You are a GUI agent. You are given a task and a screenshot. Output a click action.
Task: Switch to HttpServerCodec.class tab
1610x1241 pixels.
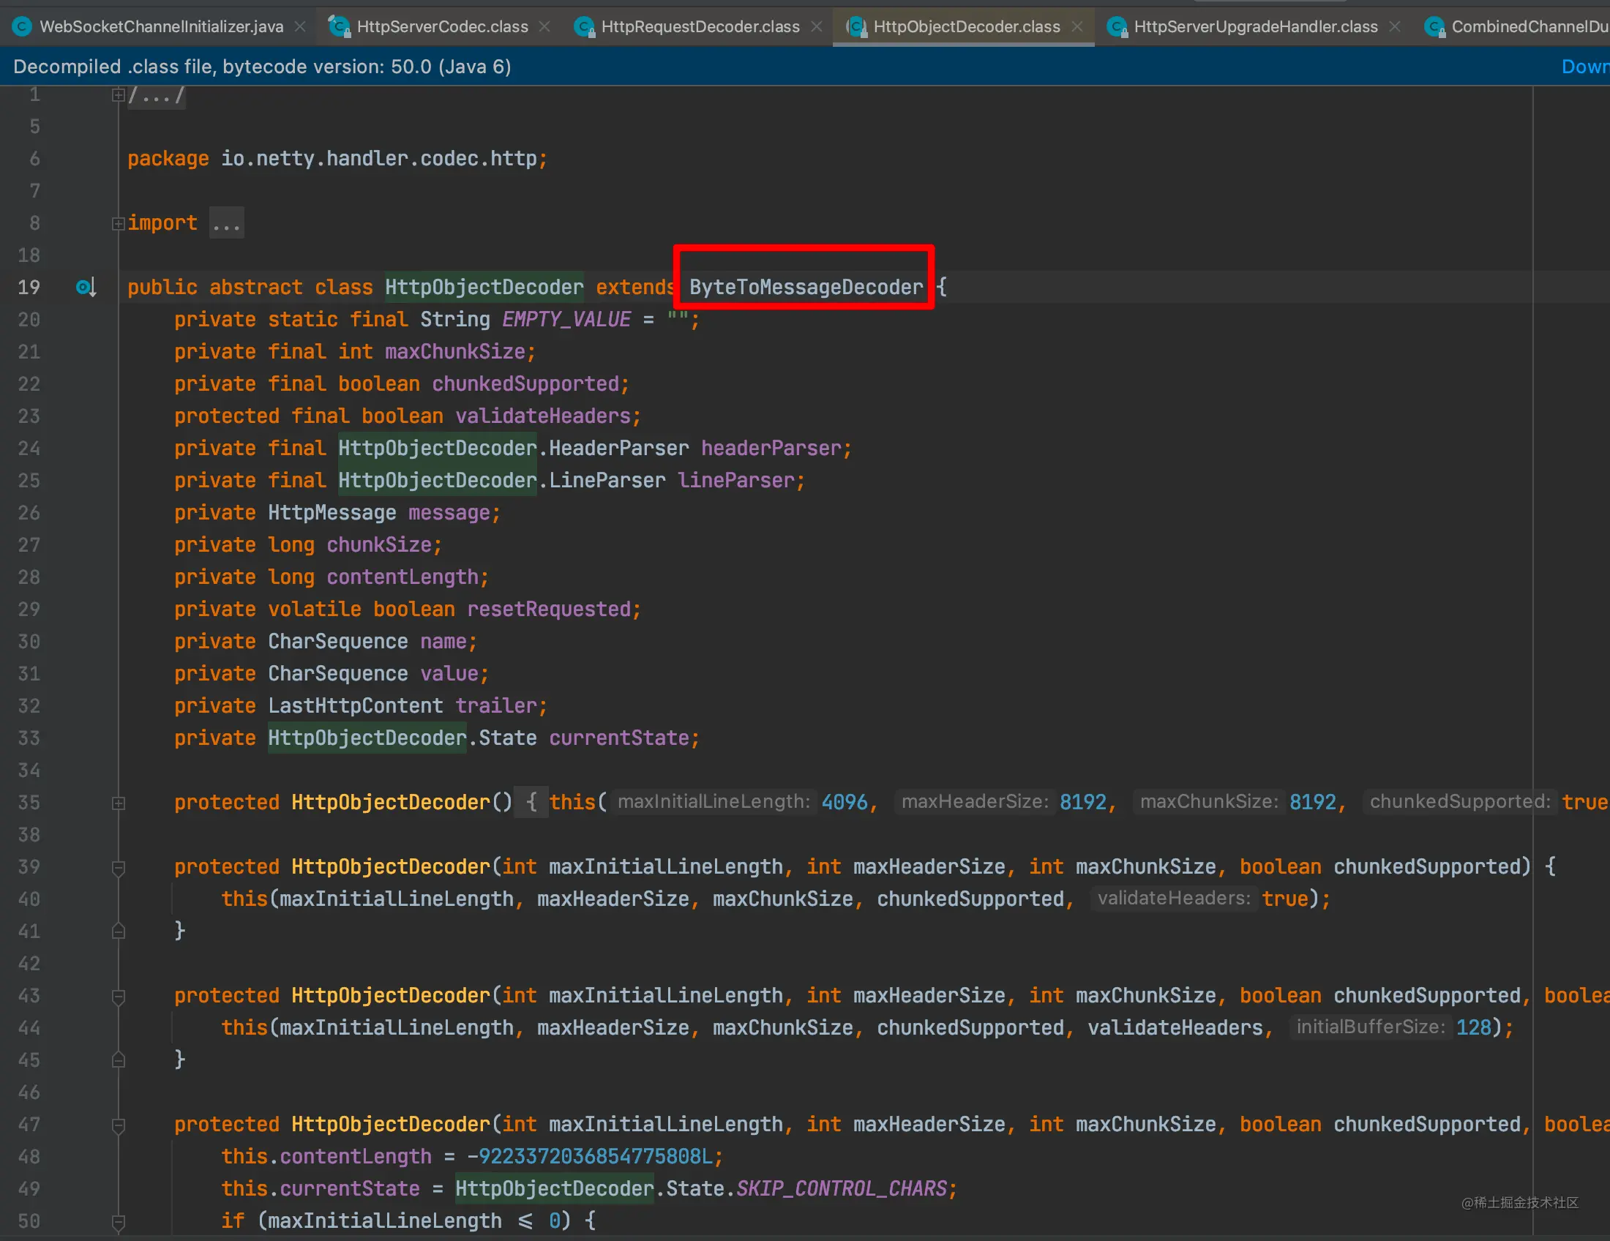click(x=442, y=26)
